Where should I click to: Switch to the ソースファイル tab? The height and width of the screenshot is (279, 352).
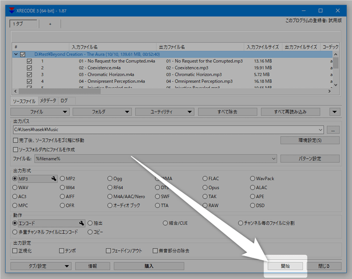pos(24,101)
